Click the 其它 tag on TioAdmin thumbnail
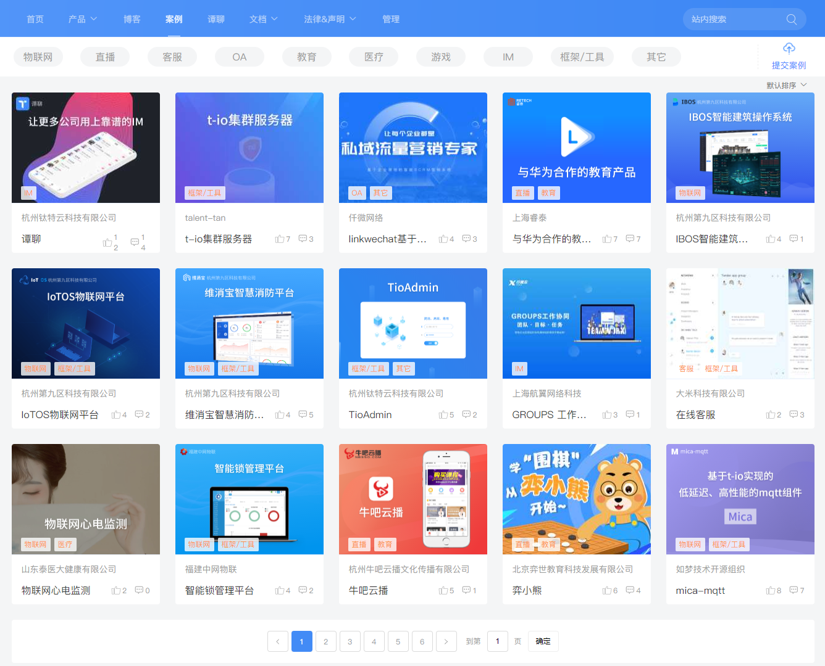 [403, 369]
